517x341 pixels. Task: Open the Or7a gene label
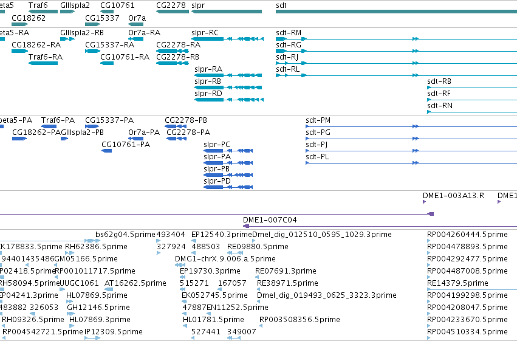click(x=137, y=18)
